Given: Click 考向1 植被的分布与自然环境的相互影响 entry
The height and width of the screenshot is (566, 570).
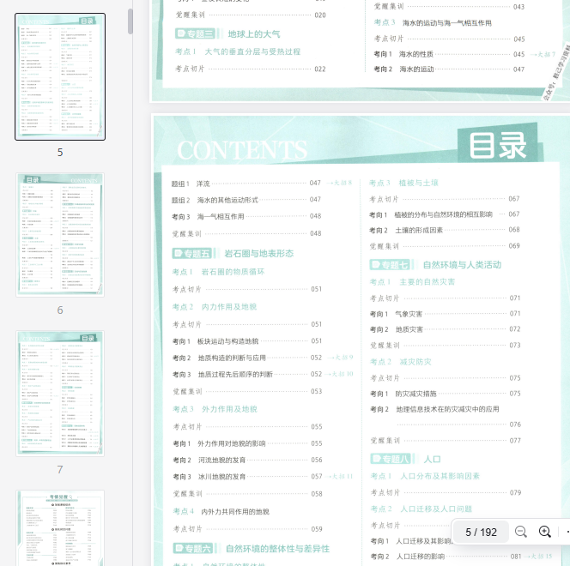Looking at the screenshot, I should tap(445, 214).
